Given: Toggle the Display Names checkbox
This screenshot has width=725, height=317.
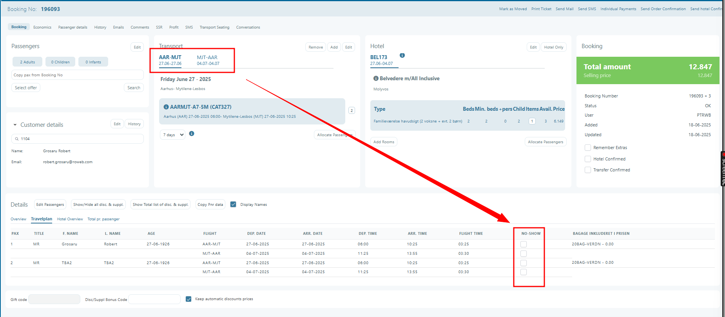Looking at the screenshot, I should click(233, 205).
